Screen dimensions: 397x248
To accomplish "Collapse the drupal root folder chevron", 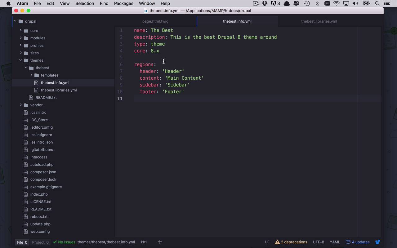I will [15, 21].
